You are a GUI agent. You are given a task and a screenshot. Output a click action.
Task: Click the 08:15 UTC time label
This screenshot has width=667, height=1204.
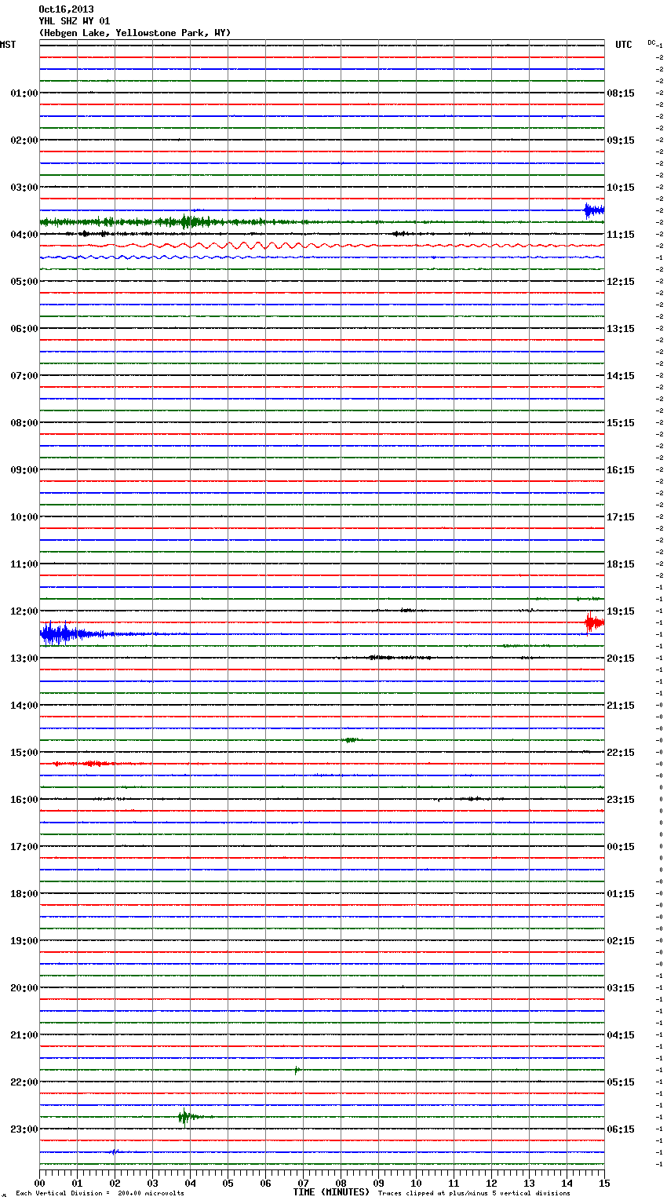click(x=621, y=93)
